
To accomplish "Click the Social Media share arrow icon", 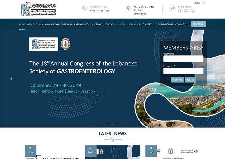I will pyautogui.click(x=173, y=8).
